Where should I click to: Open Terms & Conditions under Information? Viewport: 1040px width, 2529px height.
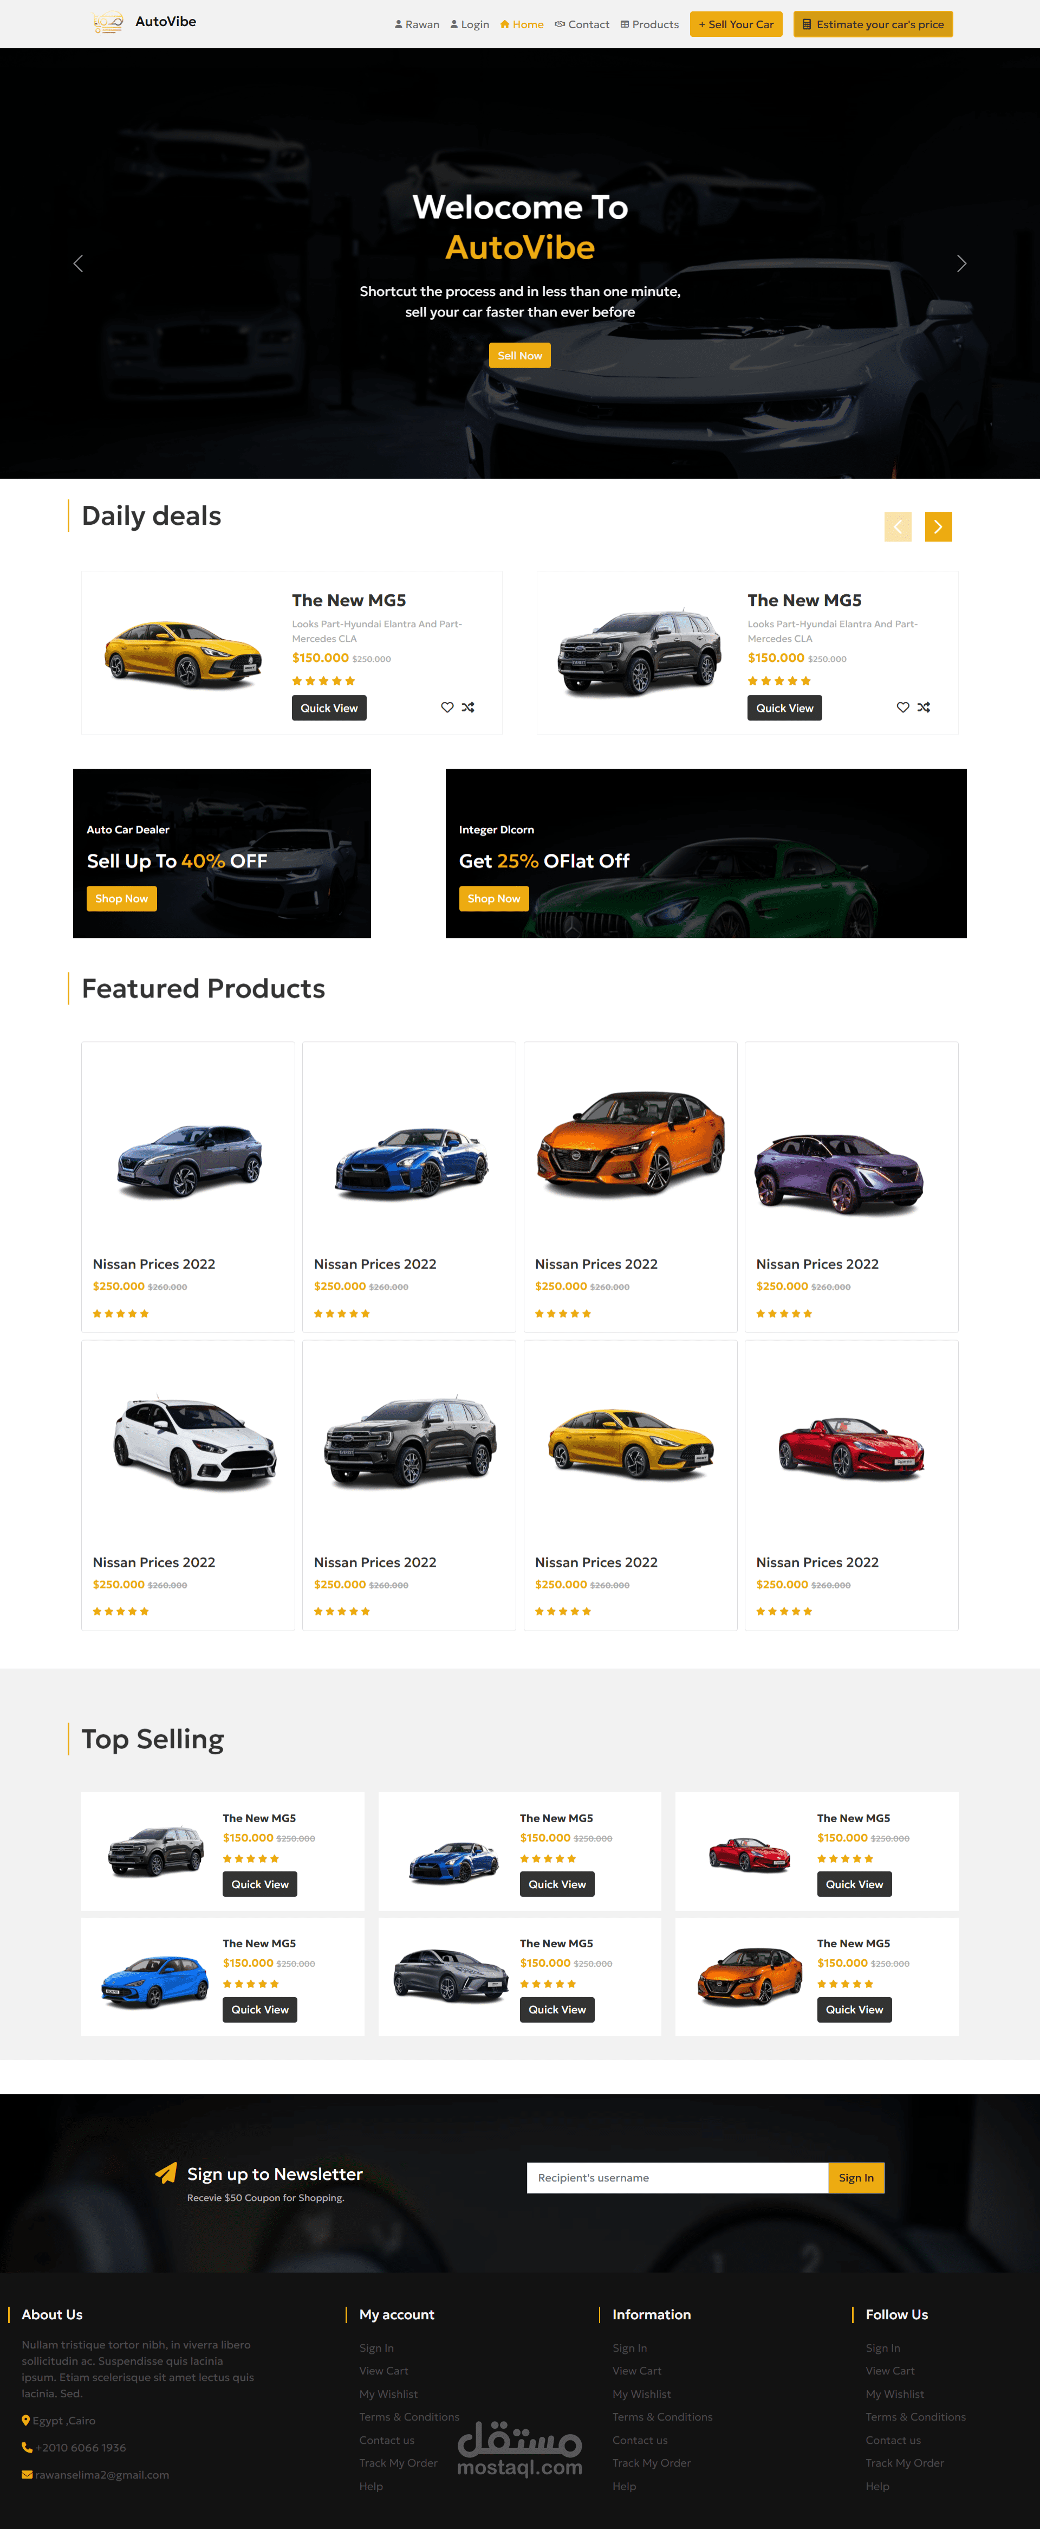(x=662, y=2417)
